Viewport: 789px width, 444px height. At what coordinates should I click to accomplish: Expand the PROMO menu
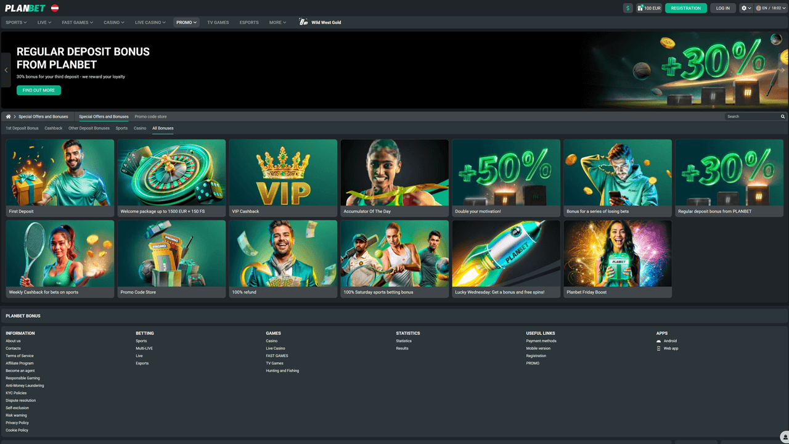(x=186, y=22)
